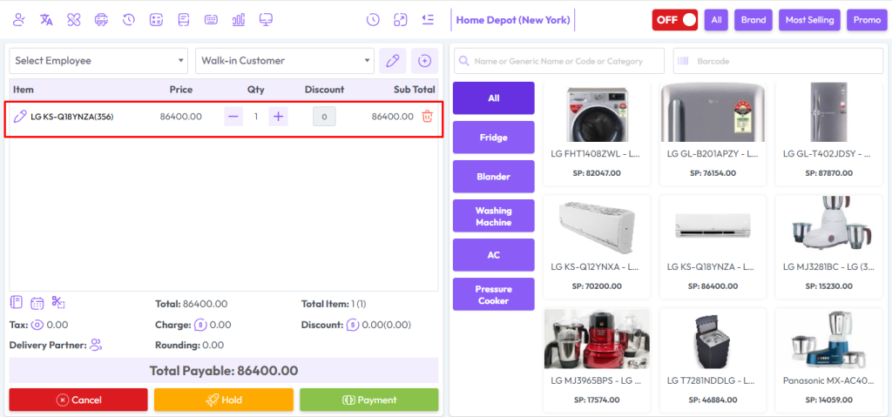Click the dollar icon next to Charge
Image resolution: width=892 pixels, height=417 pixels.
(x=200, y=325)
